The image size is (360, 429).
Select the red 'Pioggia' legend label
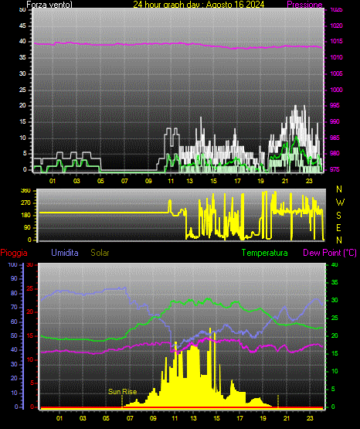click(x=14, y=253)
